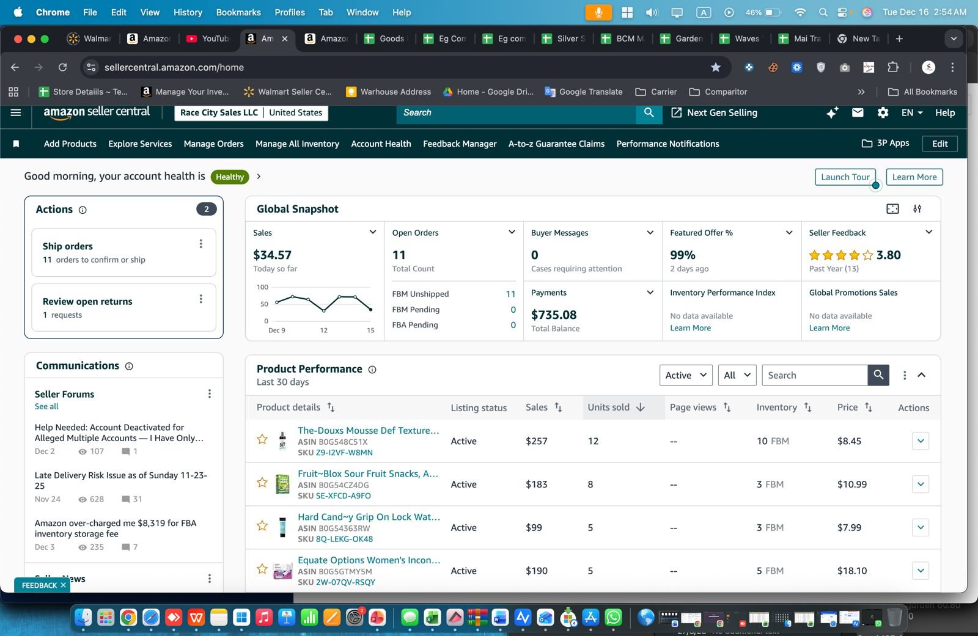This screenshot has height=636, width=978.
Task: Open the 3P Apps folder icon
Action: (x=867, y=143)
